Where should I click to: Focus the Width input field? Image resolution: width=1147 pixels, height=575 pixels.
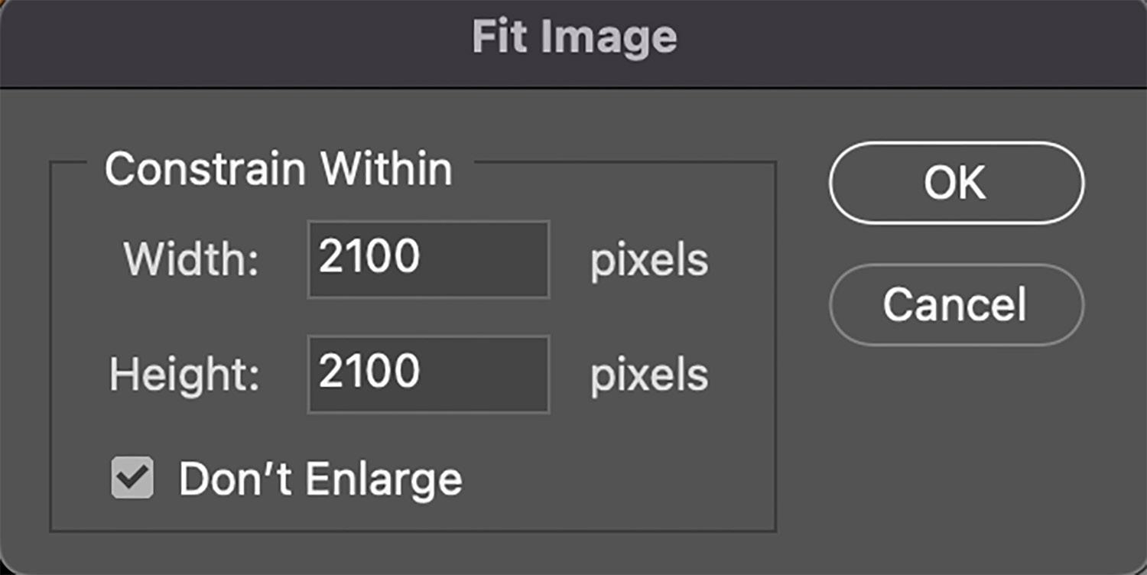pyautogui.click(x=428, y=259)
